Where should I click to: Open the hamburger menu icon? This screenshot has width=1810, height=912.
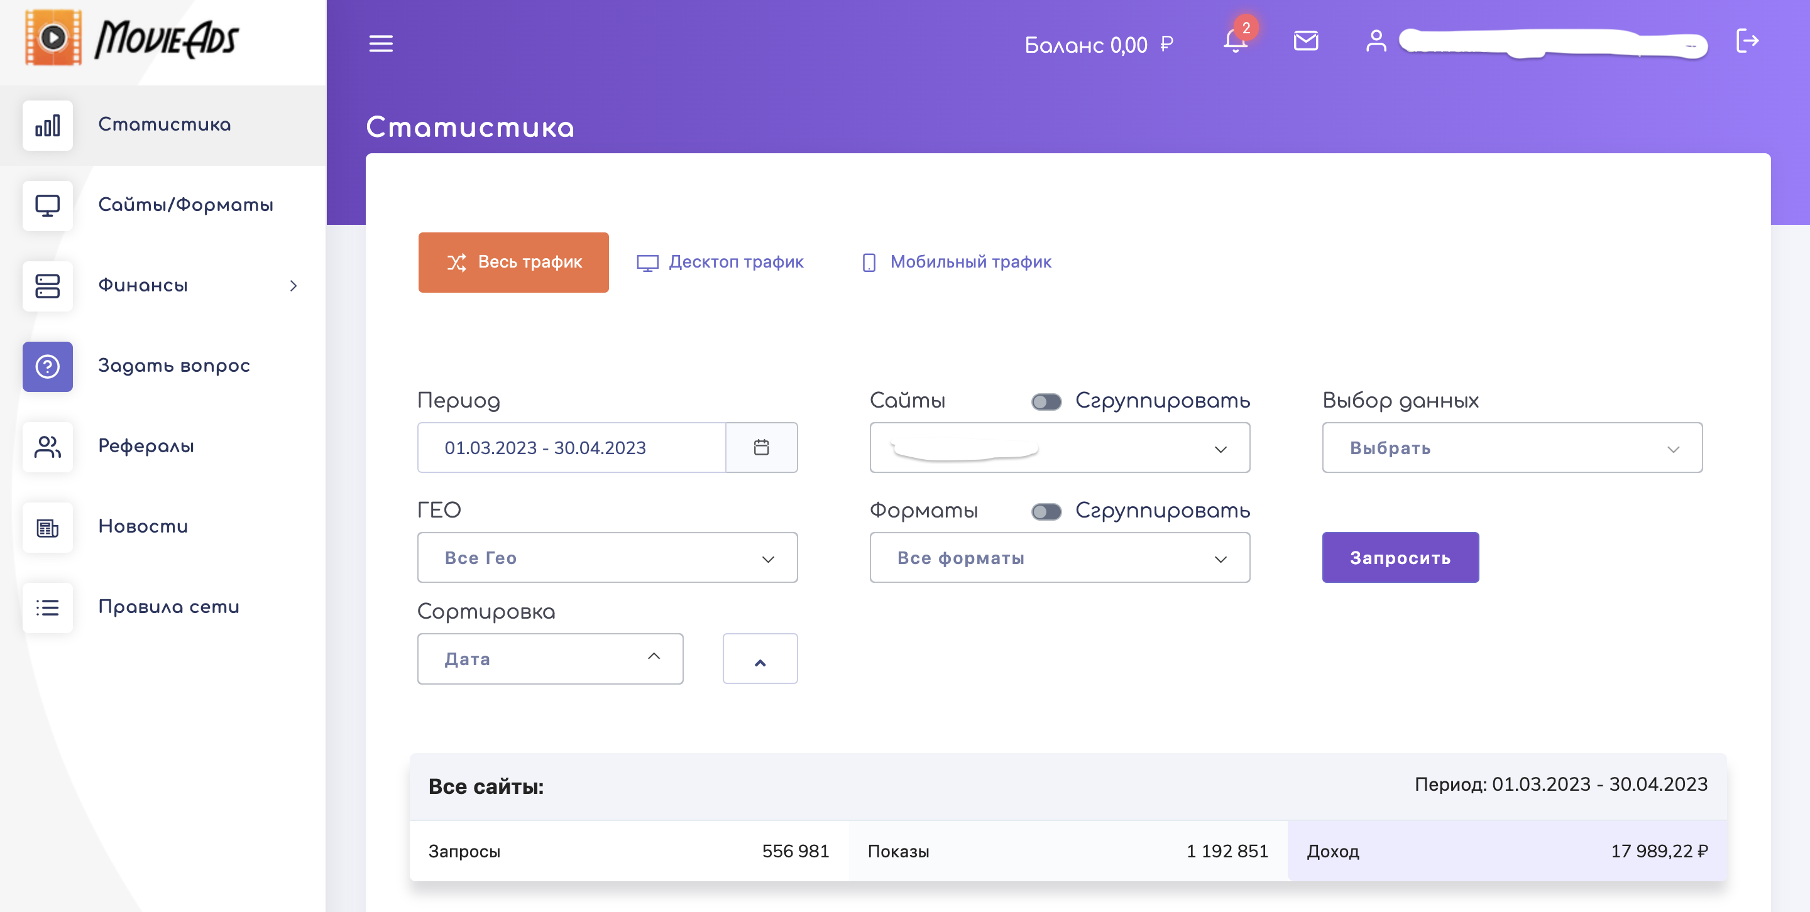[381, 43]
